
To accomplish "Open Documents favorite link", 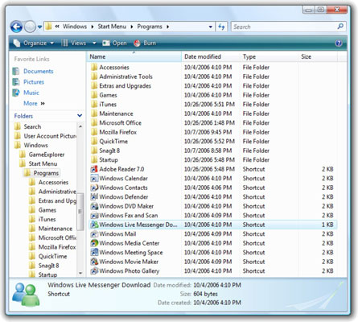I will (x=39, y=71).
